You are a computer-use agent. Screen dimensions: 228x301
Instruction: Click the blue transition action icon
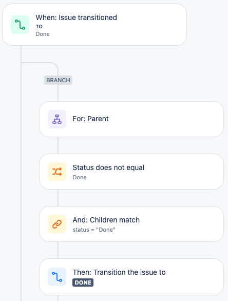coord(57,277)
